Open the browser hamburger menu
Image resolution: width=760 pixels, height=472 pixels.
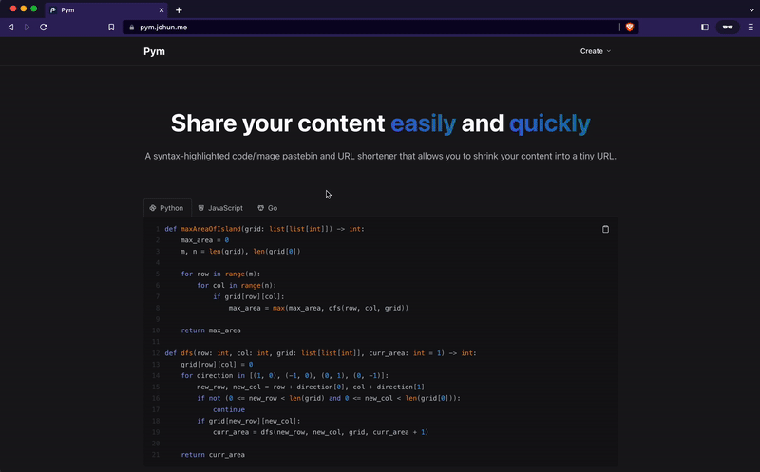[x=750, y=28]
